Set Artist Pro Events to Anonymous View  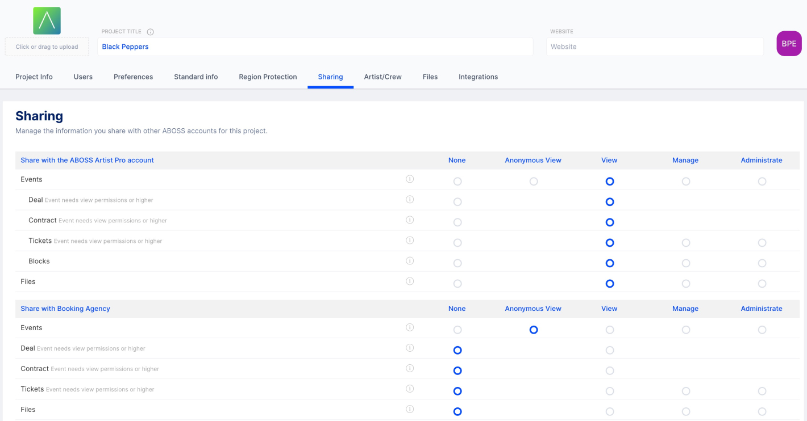click(533, 182)
